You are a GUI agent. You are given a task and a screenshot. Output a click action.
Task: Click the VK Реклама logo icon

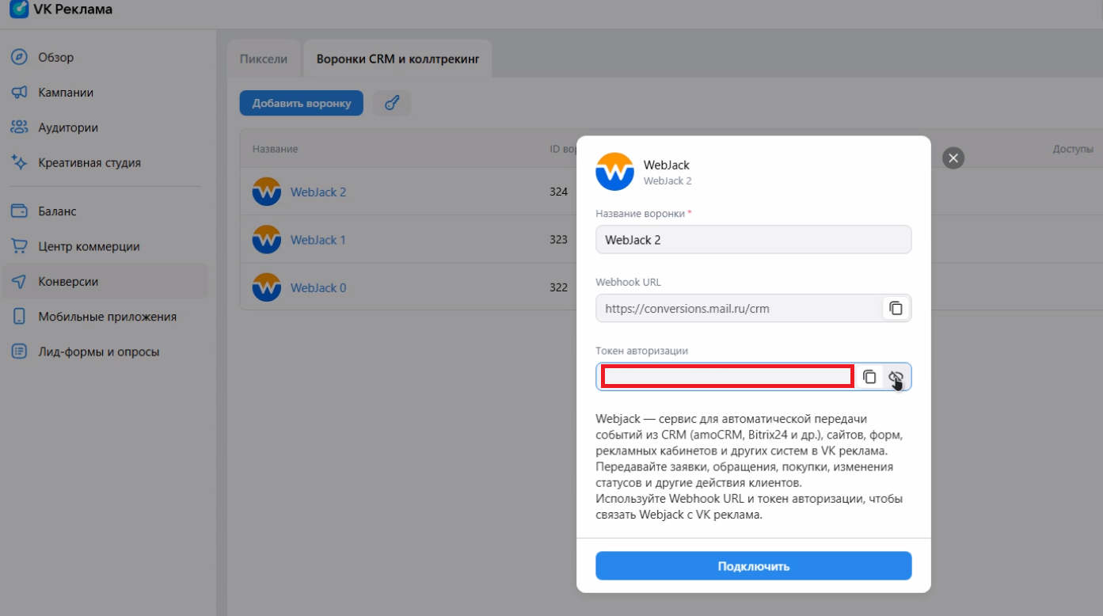pos(19,9)
